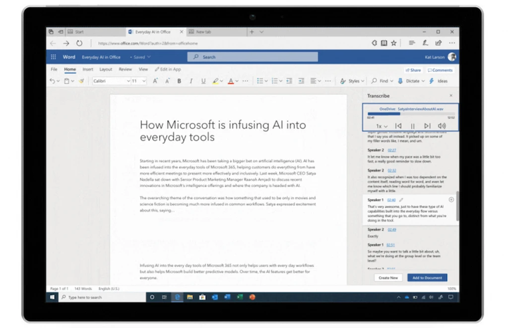Expand the Find dropdown
This screenshot has width=508, height=328.
[x=391, y=81]
